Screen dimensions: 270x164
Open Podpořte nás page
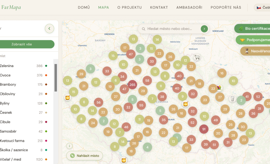coord(226,8)
